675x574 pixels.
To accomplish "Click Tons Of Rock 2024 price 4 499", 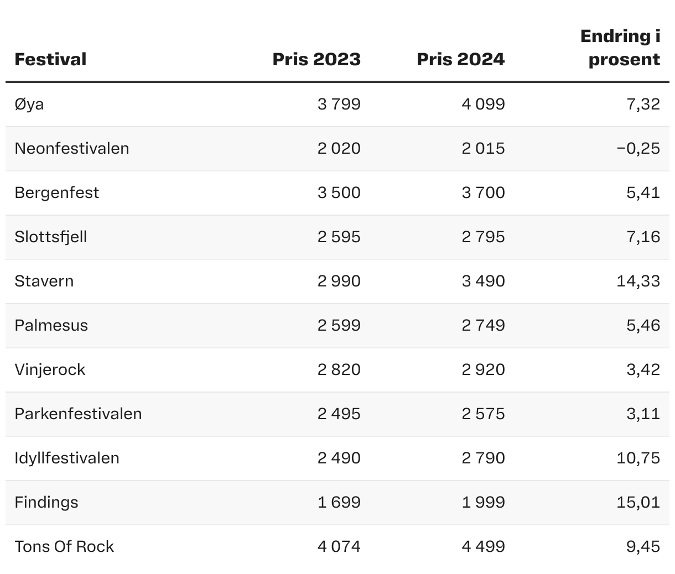I will click(483, 546).
